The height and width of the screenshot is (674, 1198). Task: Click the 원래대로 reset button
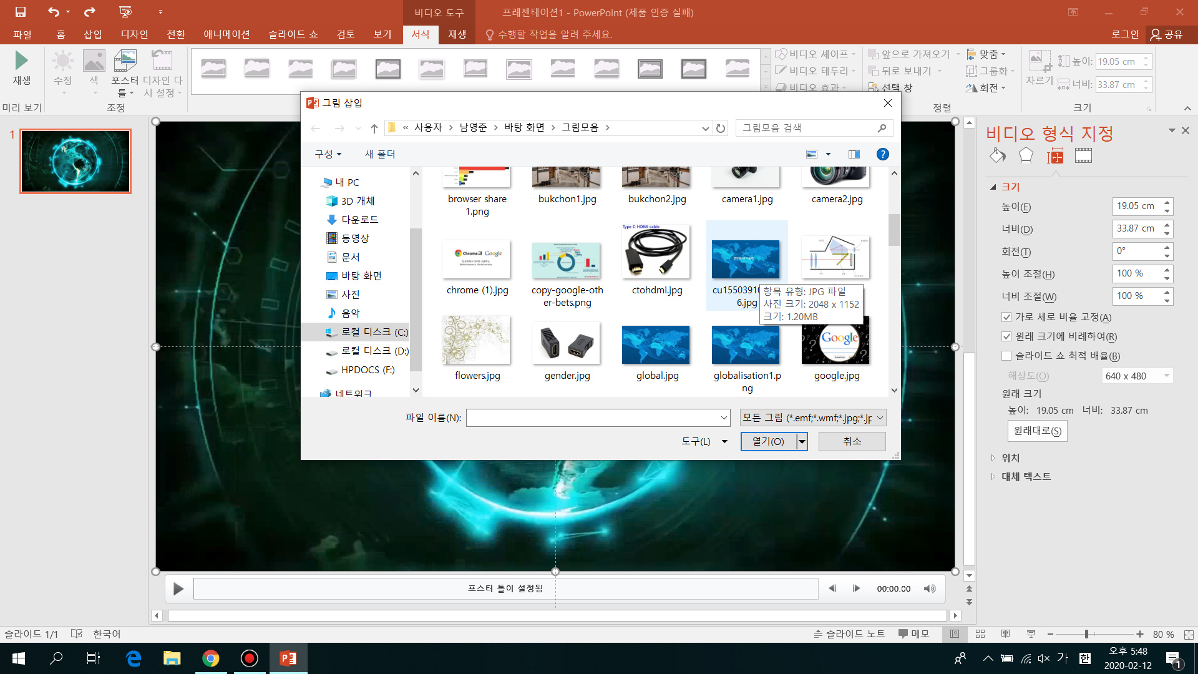click(x=1037, y=431)
